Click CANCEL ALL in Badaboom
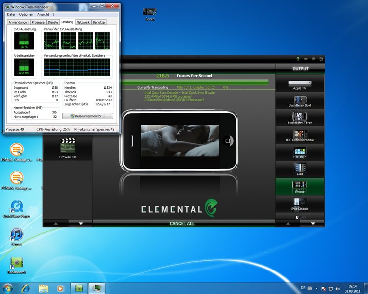The height and width of the screenshot is (294, 368). pos(182,223)
